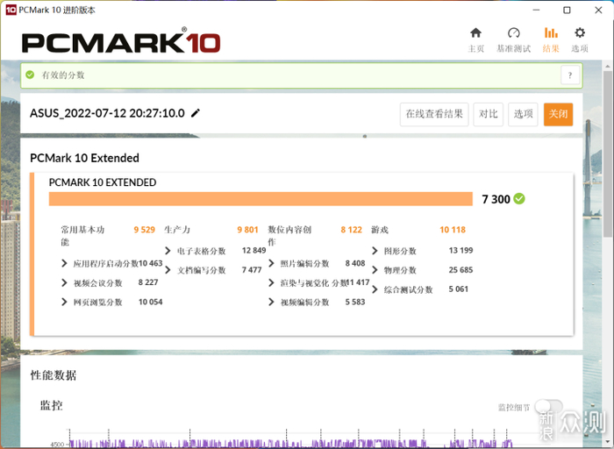Expand 网页浏览分数 row

(x=64, y=302)
